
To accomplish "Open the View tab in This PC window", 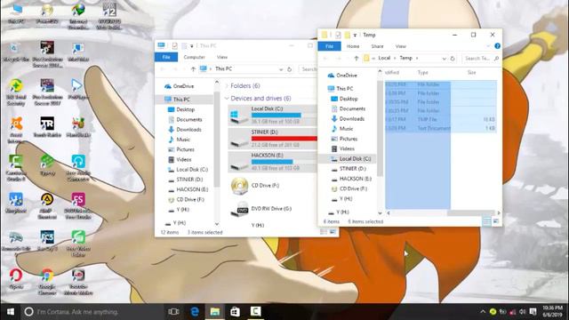I will pyautogui.click(x=222, y=57).
